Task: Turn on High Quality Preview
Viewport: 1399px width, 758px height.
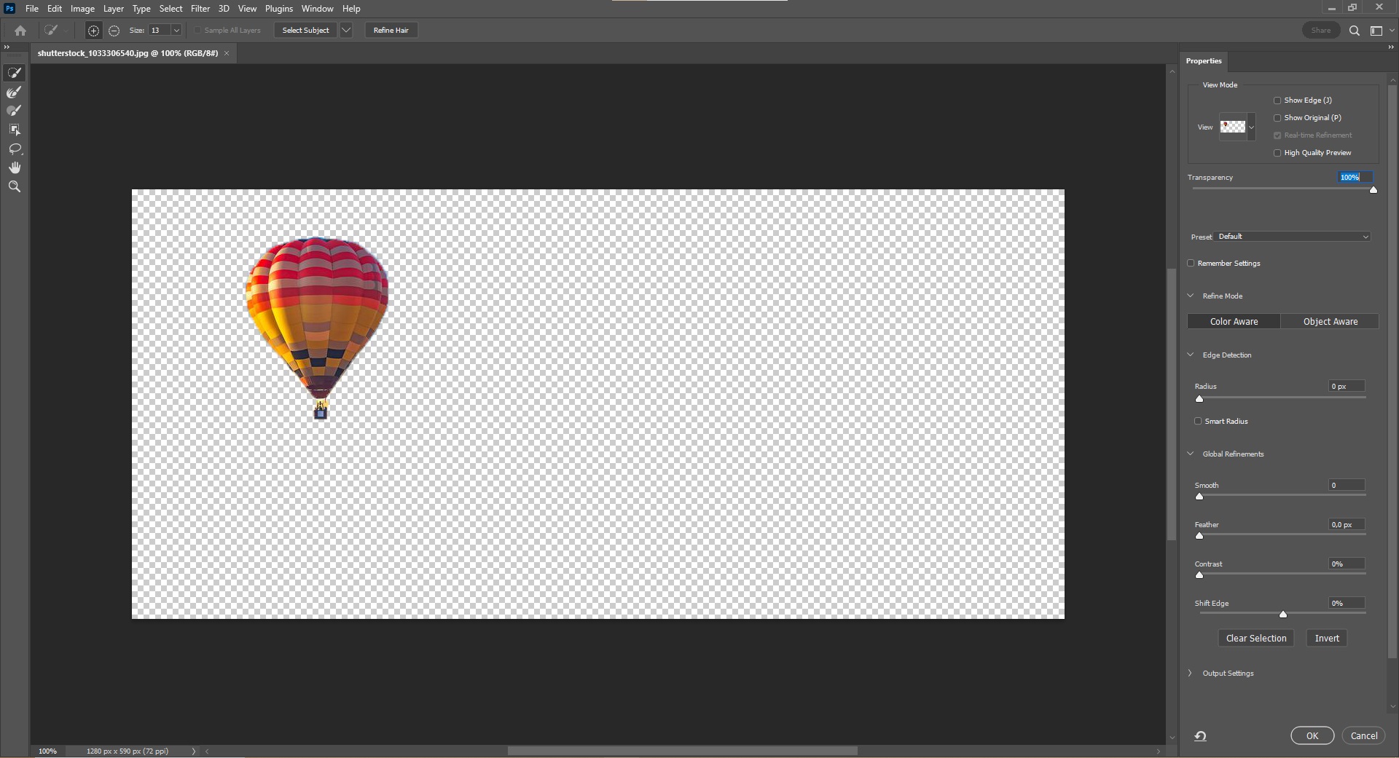Action: [1277, 153]
